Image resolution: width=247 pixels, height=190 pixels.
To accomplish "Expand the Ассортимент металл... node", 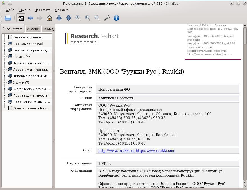I will pyautogui.click(x=4, y=70).
